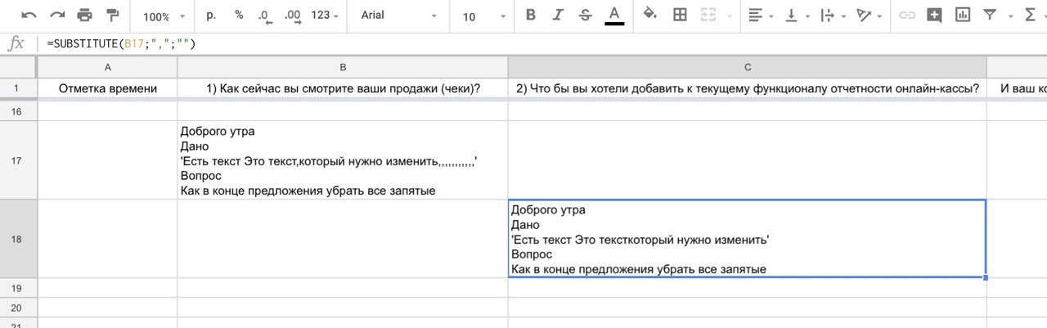Open horizontal align dropdown
Viewport: 1047px width, 328px height.
(761, 15)
